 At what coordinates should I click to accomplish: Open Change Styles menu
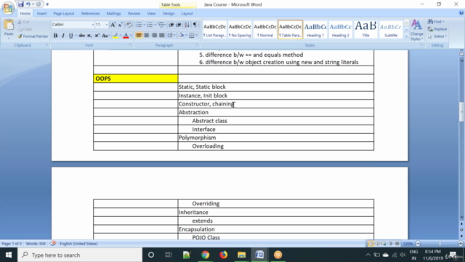[x=416, y=30]
